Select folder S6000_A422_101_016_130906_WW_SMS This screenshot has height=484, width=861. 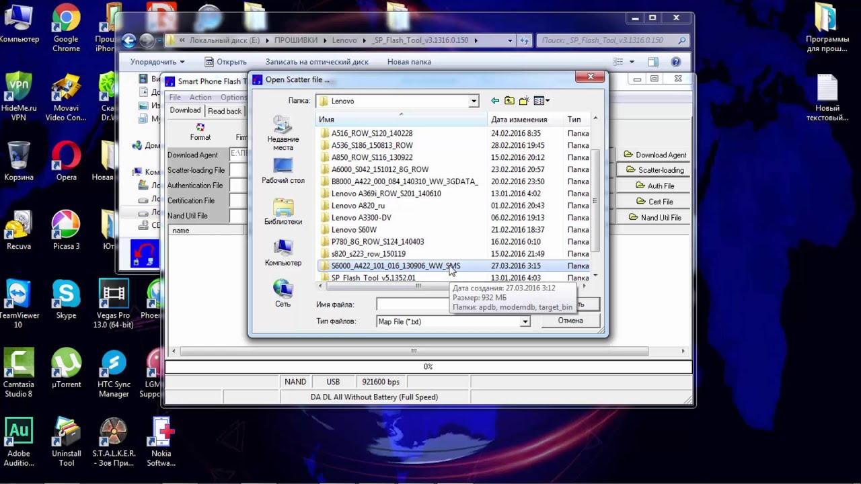click(x=396, y=266)
